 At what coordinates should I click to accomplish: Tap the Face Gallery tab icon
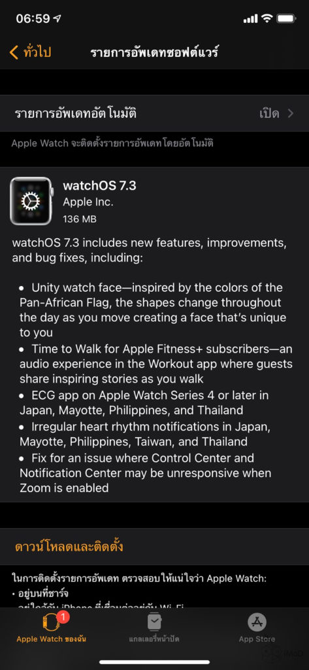[x=154, y=622]
